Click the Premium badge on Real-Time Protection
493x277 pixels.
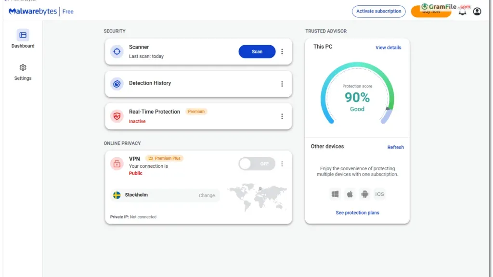tap(196, 112)
